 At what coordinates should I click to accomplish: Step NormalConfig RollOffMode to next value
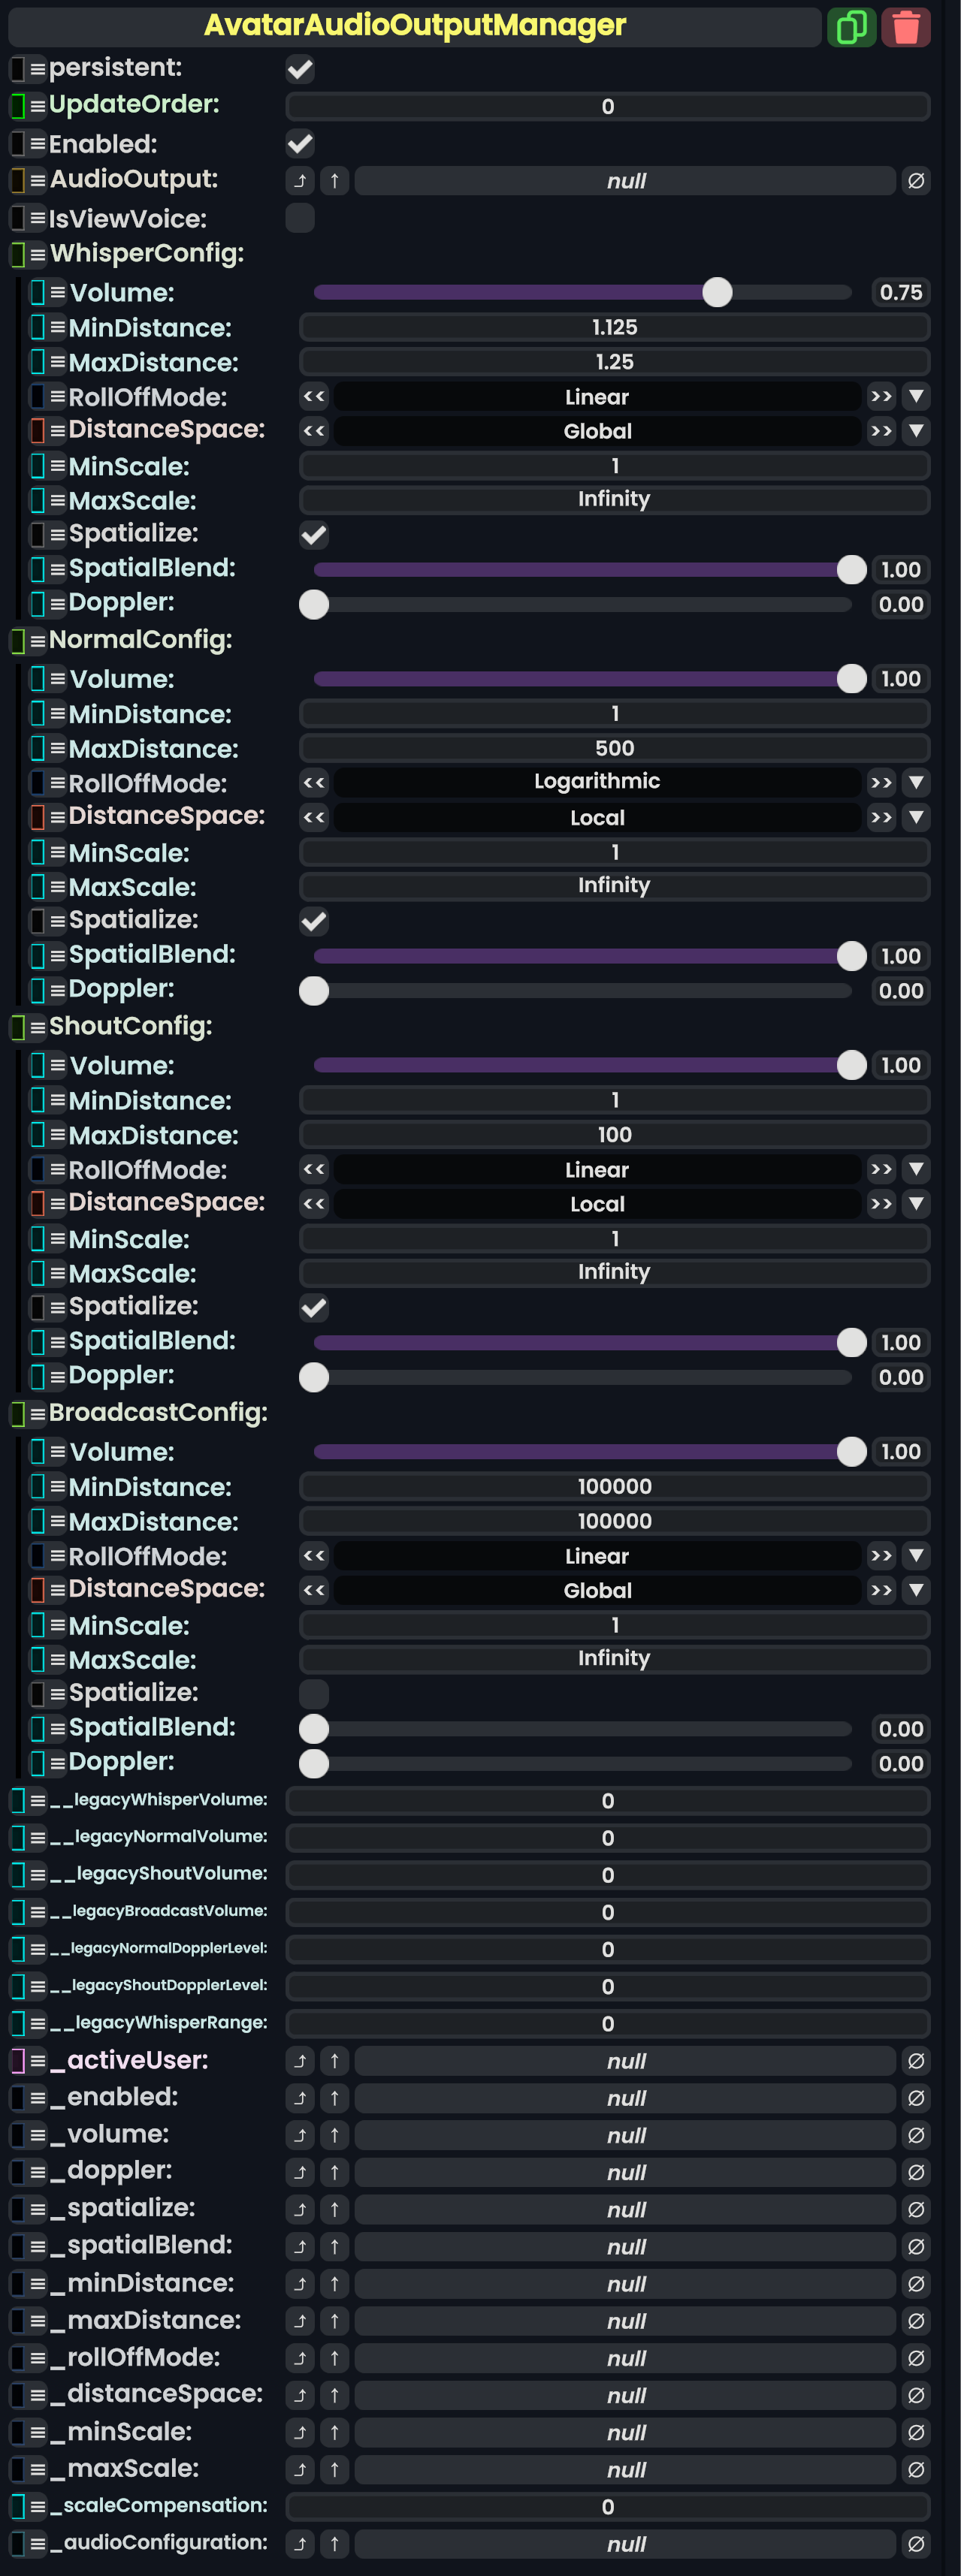click(881, 782)
